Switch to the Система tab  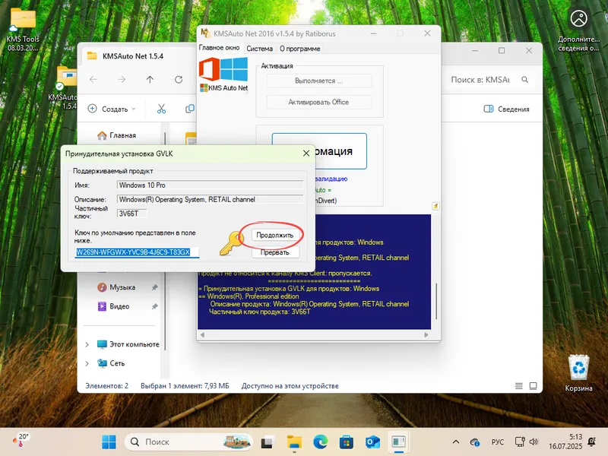click(260, 48)
